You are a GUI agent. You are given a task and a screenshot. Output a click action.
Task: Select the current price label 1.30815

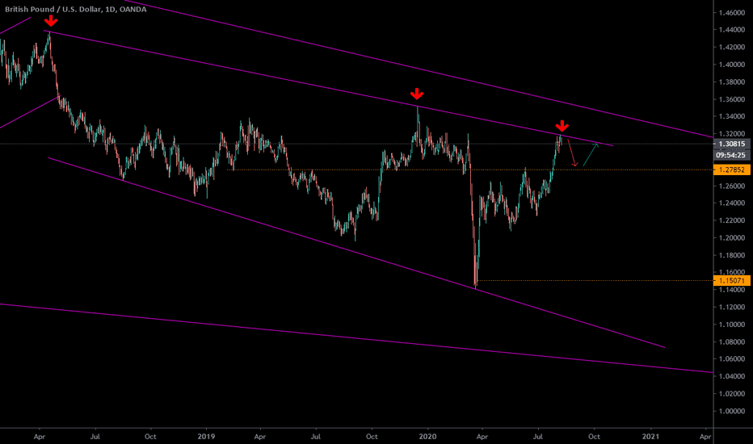click(x=732, y=144)
